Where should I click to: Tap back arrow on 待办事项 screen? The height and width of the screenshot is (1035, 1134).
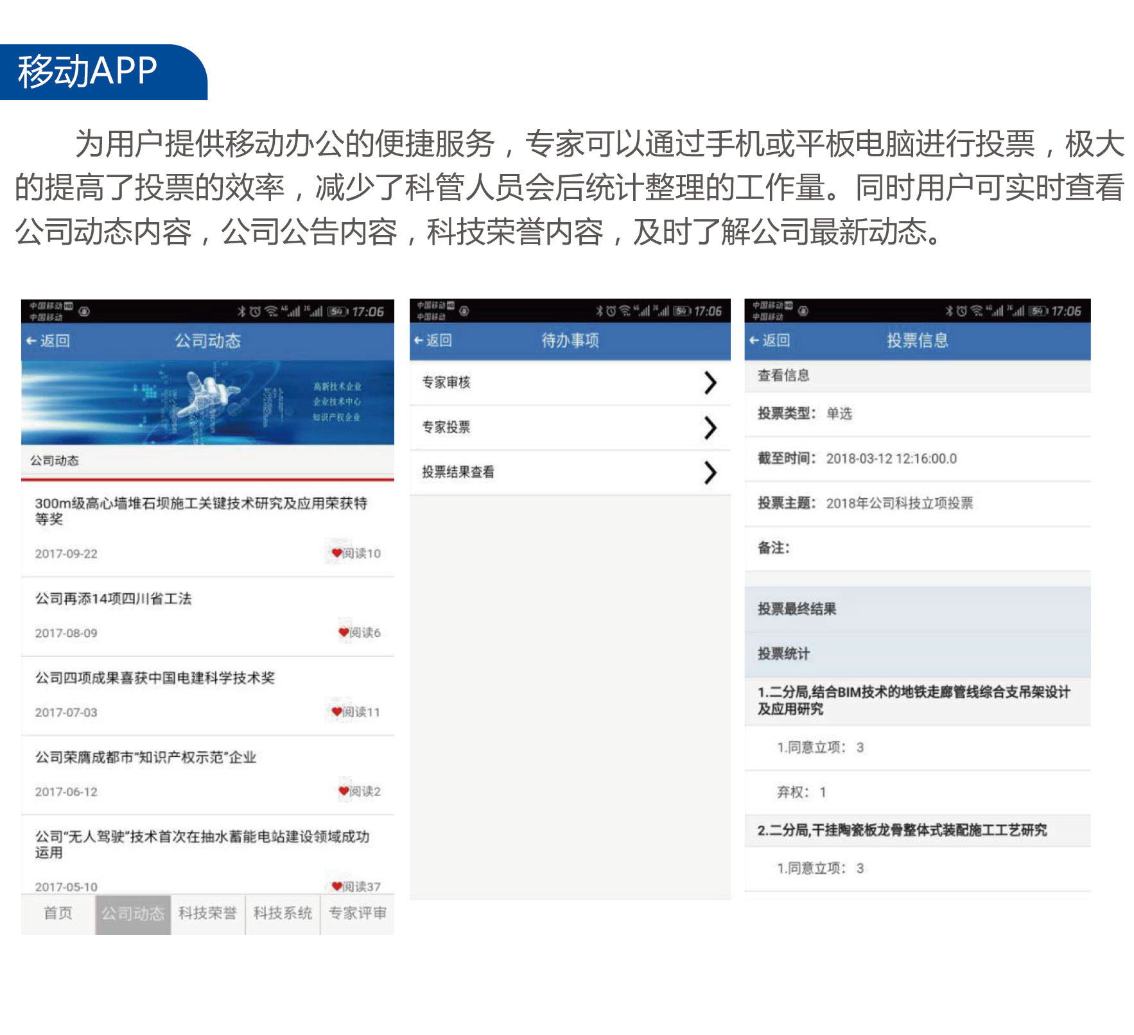click(419, 340)
